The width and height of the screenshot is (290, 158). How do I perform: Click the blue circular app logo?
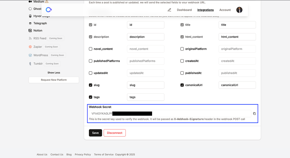(49, 10)
